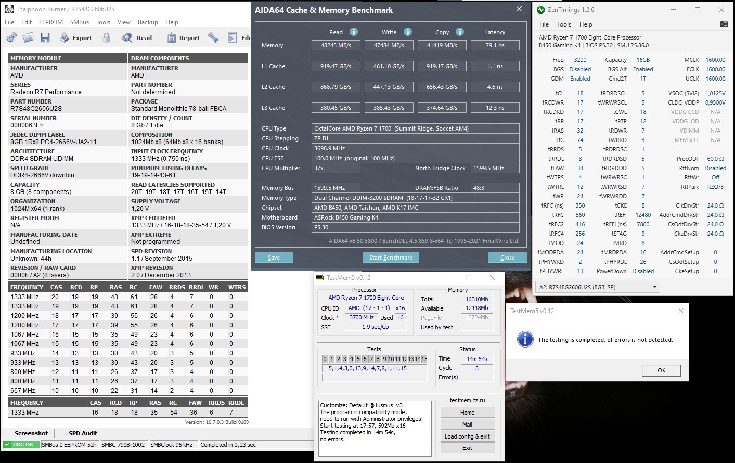Image resolution: width=735 pixels, height=463 pixels.
Task: Click the WTRS column header in Thaiphoon Burner
Action: (x=237, y=287)
